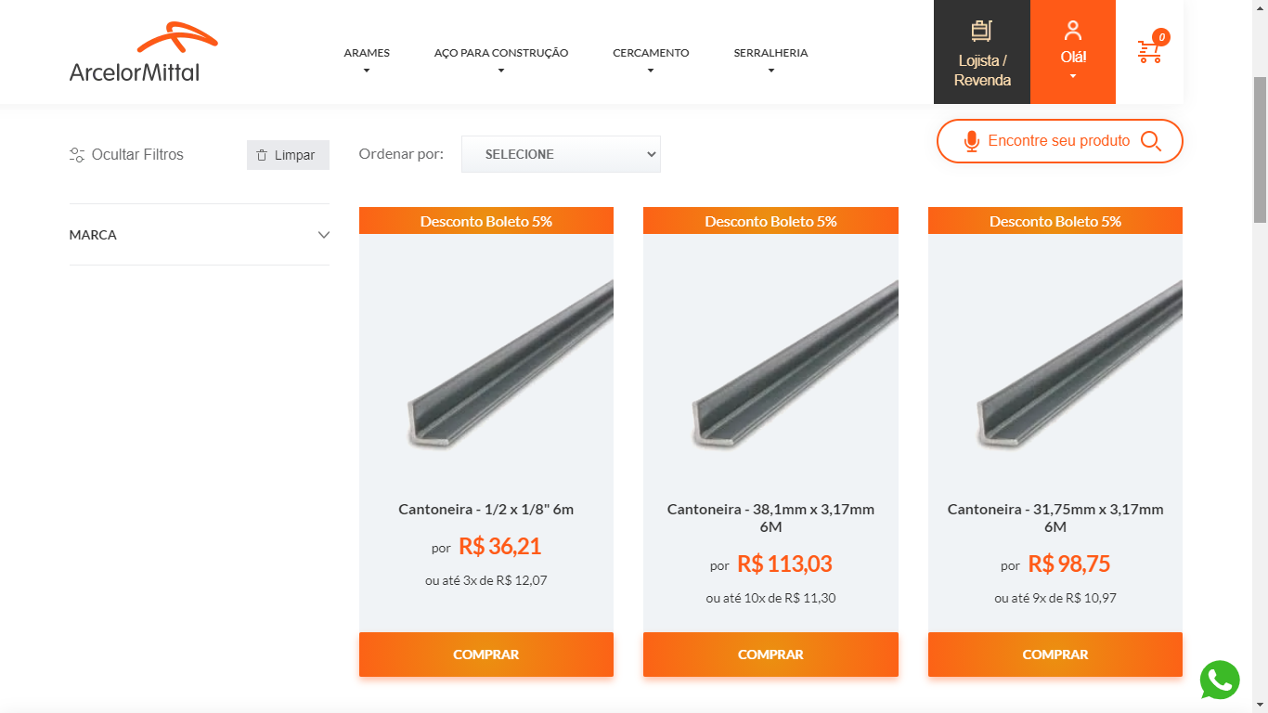This screenshot has height=713, width=1268.
Task: Open the Olá! user account icon
Action: [1073, 31]
